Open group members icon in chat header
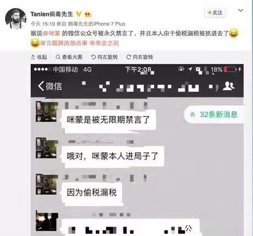Image resolution: width=253 pixels, height=236 pixels. click(x=228, y=86)
